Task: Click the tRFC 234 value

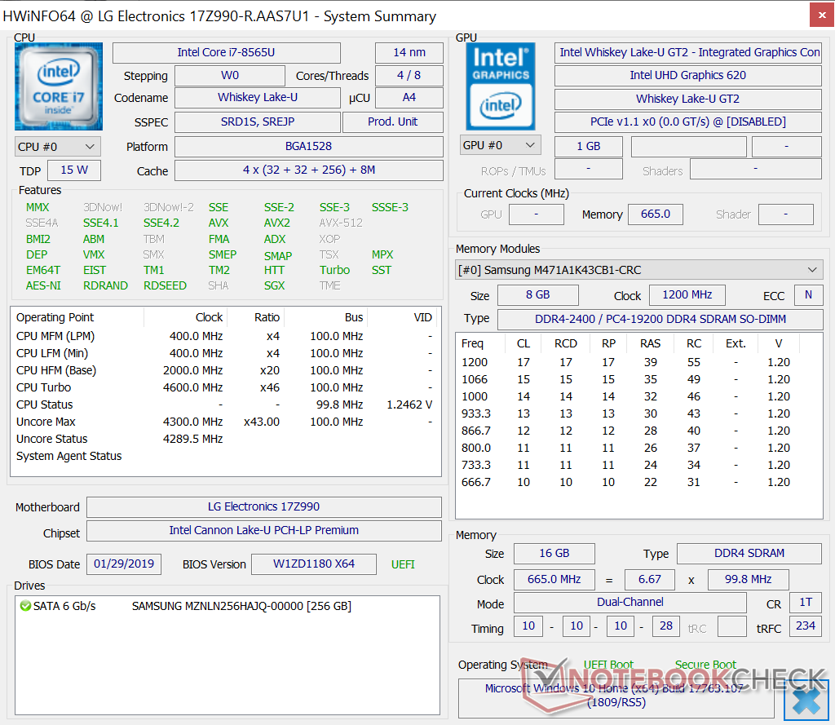Action: [806, 626]
